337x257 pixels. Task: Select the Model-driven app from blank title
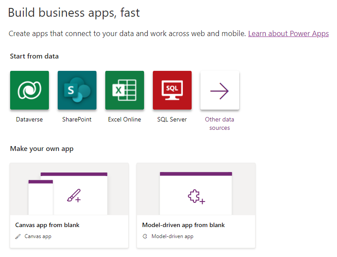183,225
